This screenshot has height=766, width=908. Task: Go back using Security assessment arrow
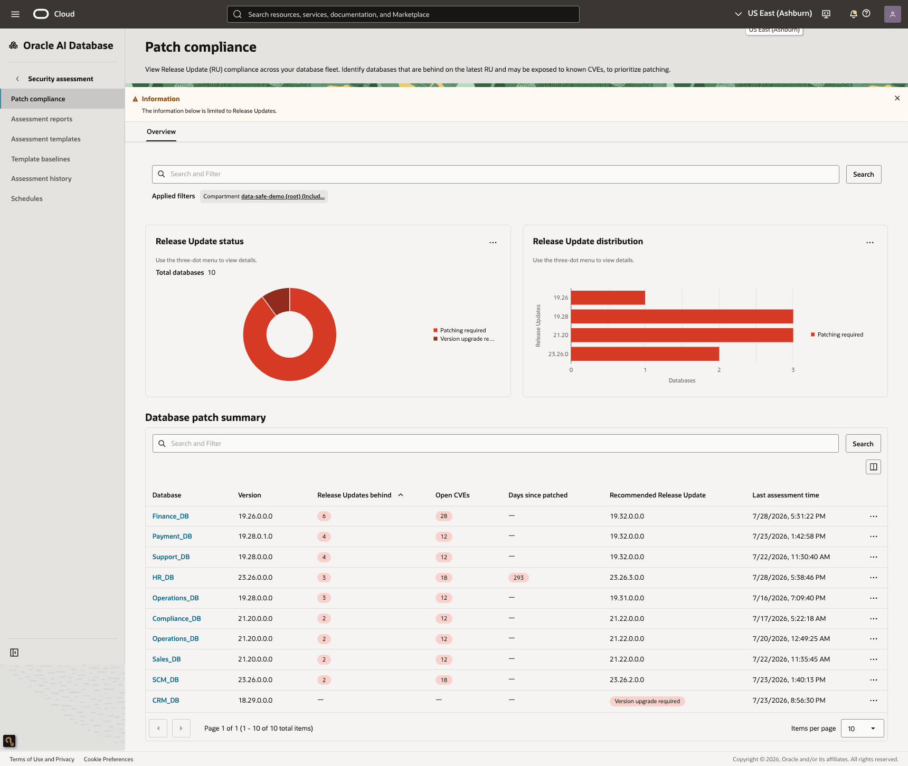[x=17, y=79]
